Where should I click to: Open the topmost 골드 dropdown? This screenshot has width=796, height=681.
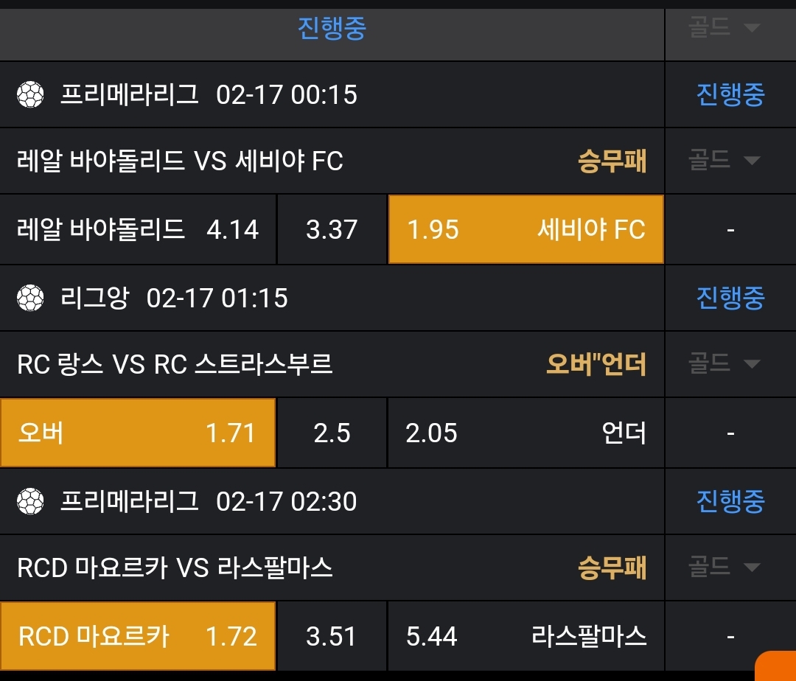723,29
